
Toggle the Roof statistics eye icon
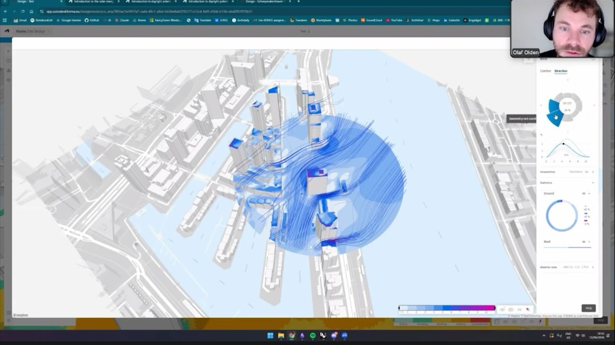pos(584,242)
